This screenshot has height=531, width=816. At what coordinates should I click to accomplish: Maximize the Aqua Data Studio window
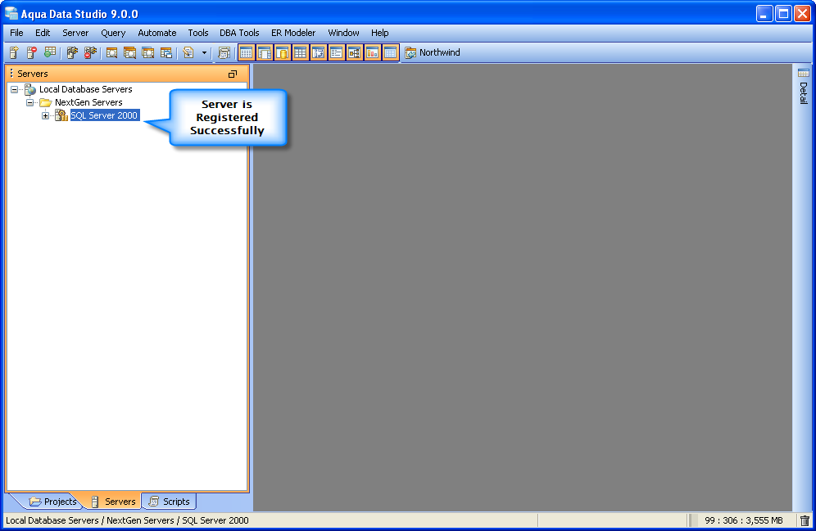[783, 14]
